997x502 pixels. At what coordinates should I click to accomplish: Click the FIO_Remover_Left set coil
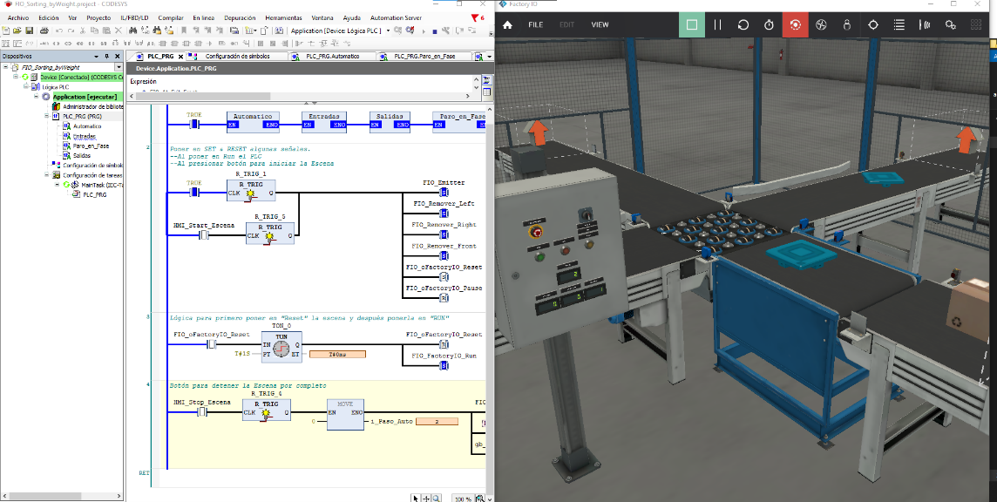[x=444, y=214]
